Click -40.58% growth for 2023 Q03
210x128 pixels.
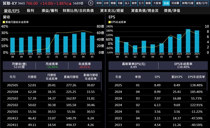click(196, 125)
